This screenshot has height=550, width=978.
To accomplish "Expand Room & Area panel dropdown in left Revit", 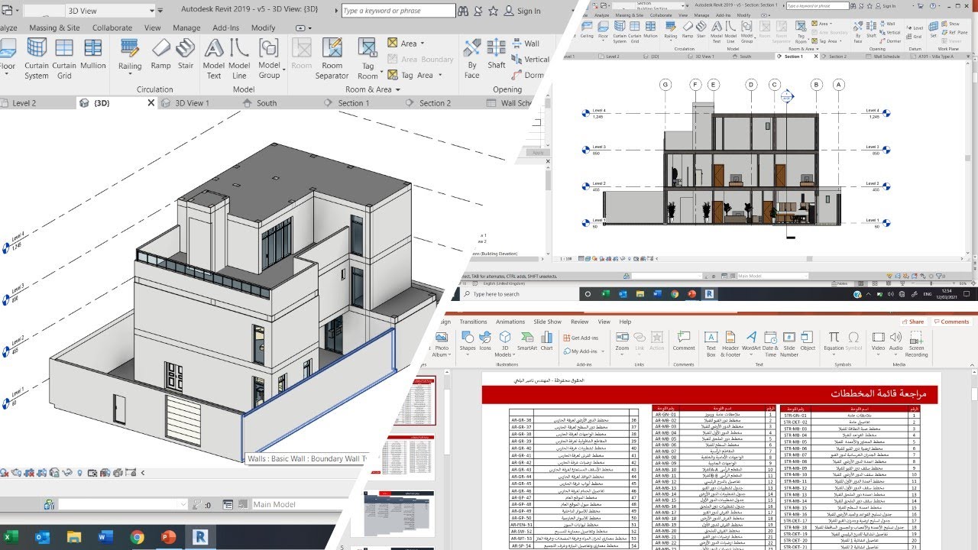I will 399,89.
